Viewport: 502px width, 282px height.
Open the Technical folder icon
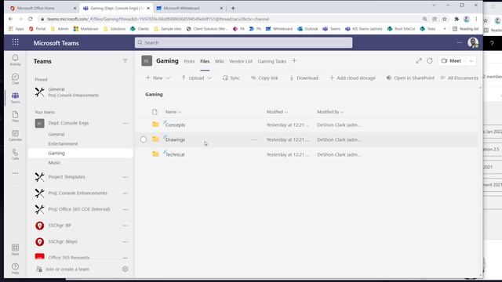pyautogui.click(x=155, y=154)
